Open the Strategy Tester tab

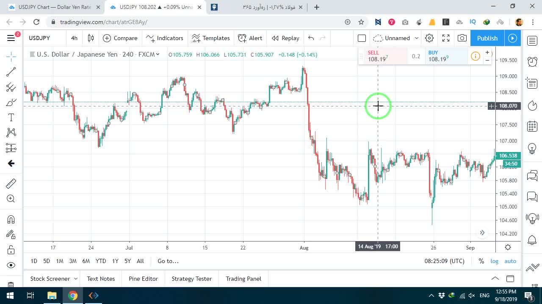pos(191,279)
